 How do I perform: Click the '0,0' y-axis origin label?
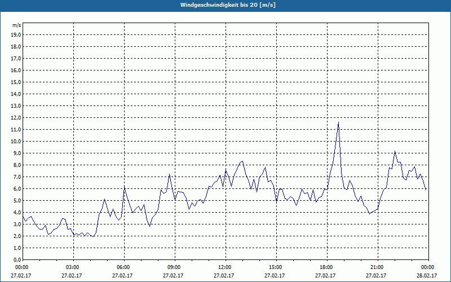coord(17,259)
